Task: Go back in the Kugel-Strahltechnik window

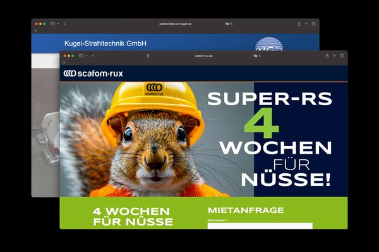Action: 65,24
